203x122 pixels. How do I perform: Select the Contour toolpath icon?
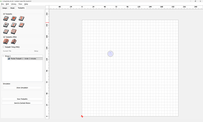[6, 19]
